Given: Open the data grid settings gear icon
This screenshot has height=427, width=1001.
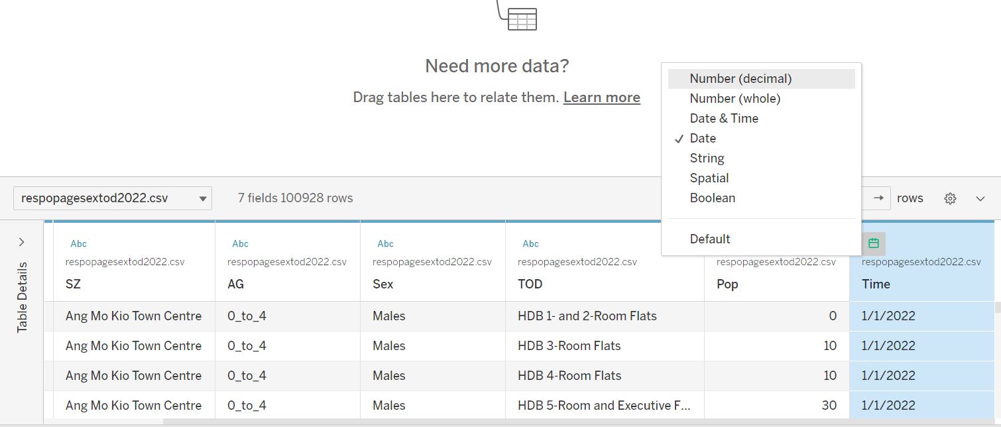Looking at the screenshot, I should (x=950, y=198).
